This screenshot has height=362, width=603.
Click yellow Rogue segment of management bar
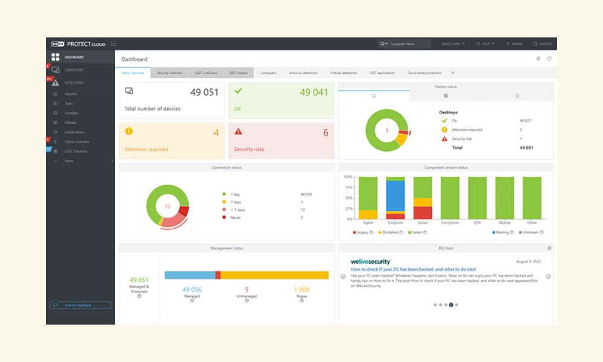coord(274,275)
